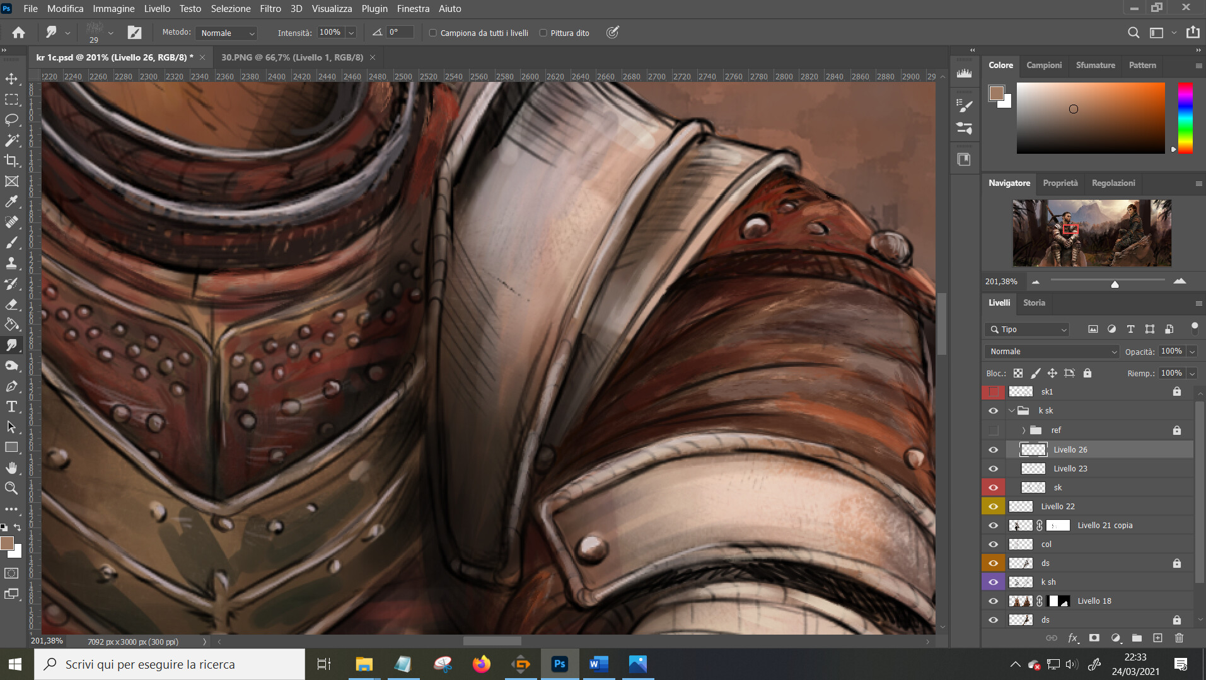This screenshot has height=680, width=1206.
Task: Select the Move tool
Action: pos(11,79)
